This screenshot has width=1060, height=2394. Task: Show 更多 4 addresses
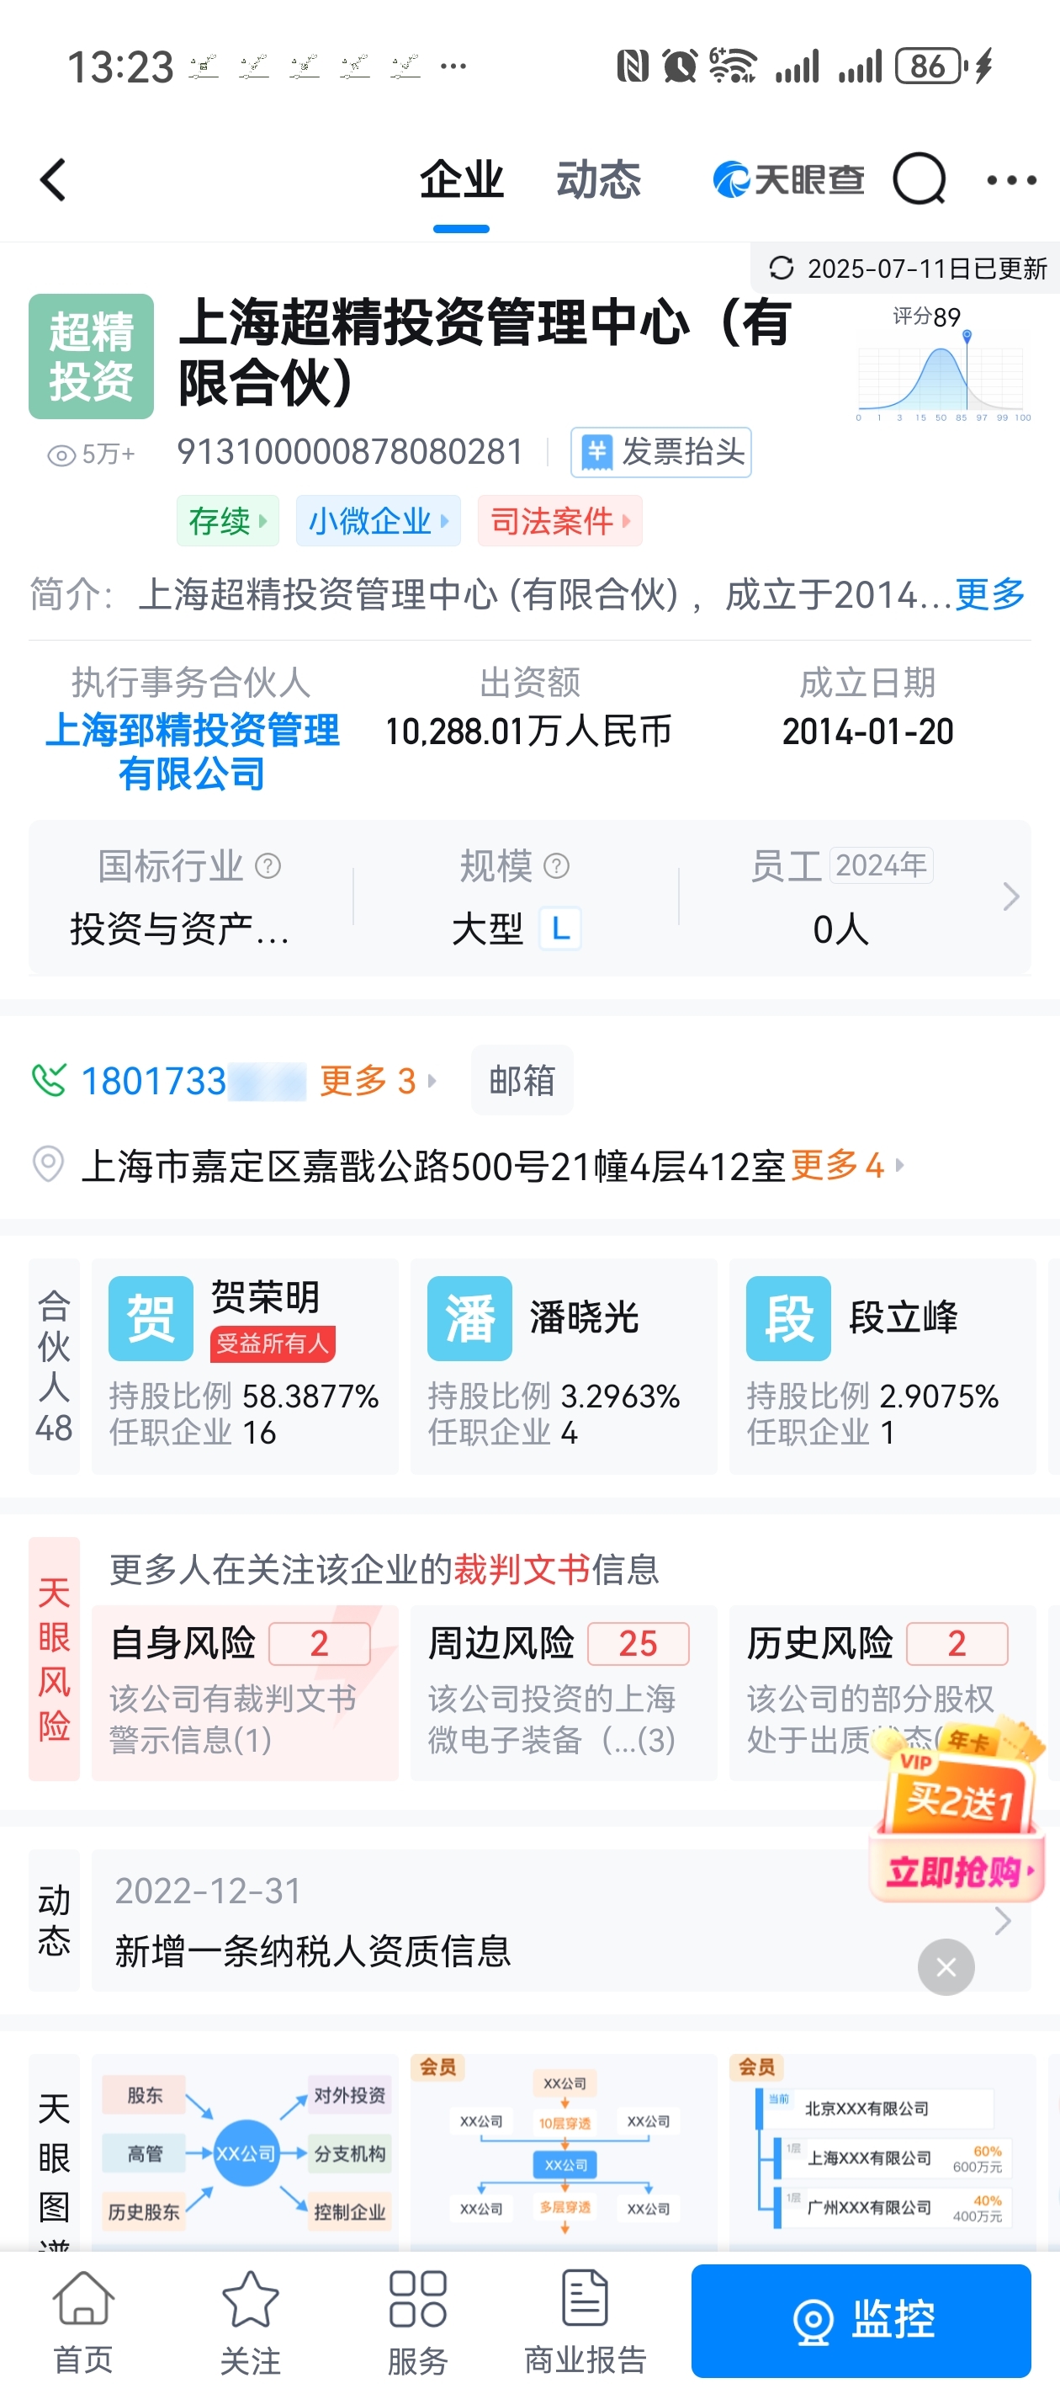click(846, 1163)
